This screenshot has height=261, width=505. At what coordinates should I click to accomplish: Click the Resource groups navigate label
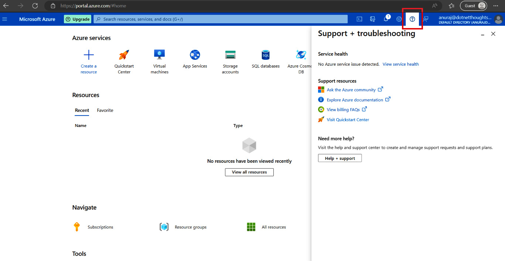pos(191,227)
